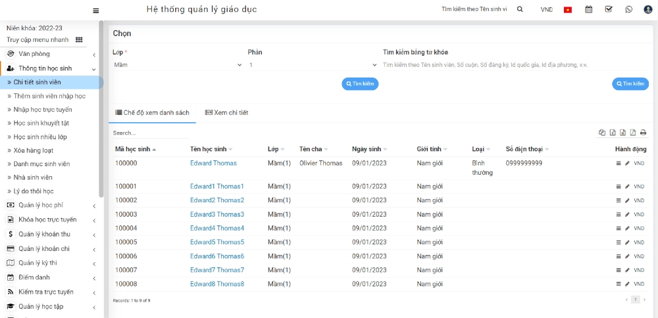Screen dimensions: 658x318
Task: Click the Vietnam flag language icon
Action: [567, 9]
